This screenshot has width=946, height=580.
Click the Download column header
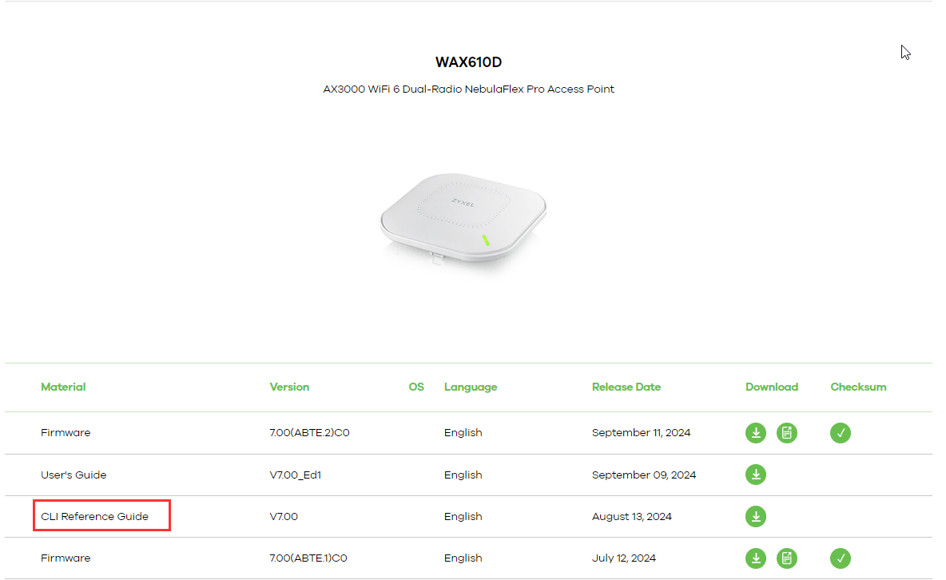click(x=772, y=387)
